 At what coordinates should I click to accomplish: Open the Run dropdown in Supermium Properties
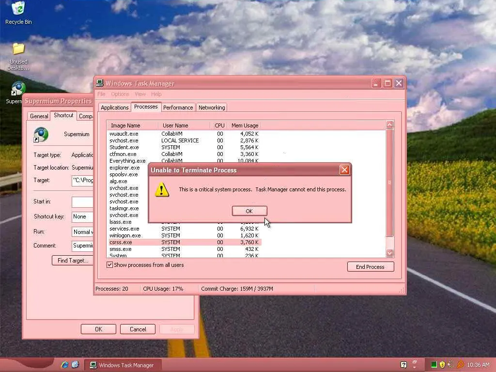[x=82, y=232]
